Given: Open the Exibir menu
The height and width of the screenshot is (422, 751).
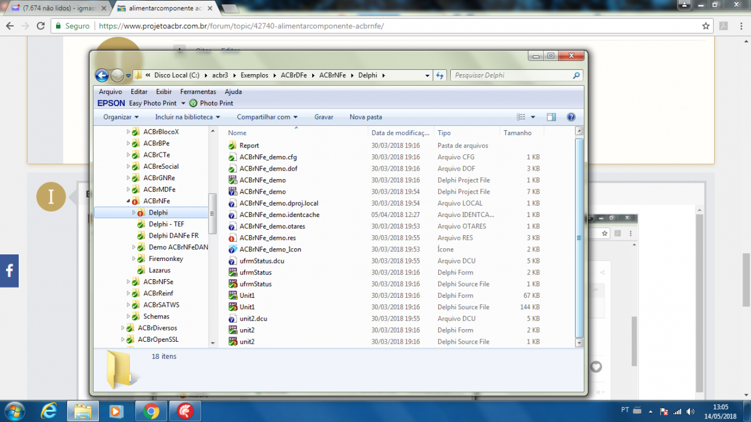Looking at the screenshot, I should click(x=164, y=92).
